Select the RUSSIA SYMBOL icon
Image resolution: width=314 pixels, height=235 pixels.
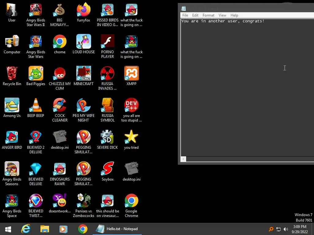click(108, 110)
